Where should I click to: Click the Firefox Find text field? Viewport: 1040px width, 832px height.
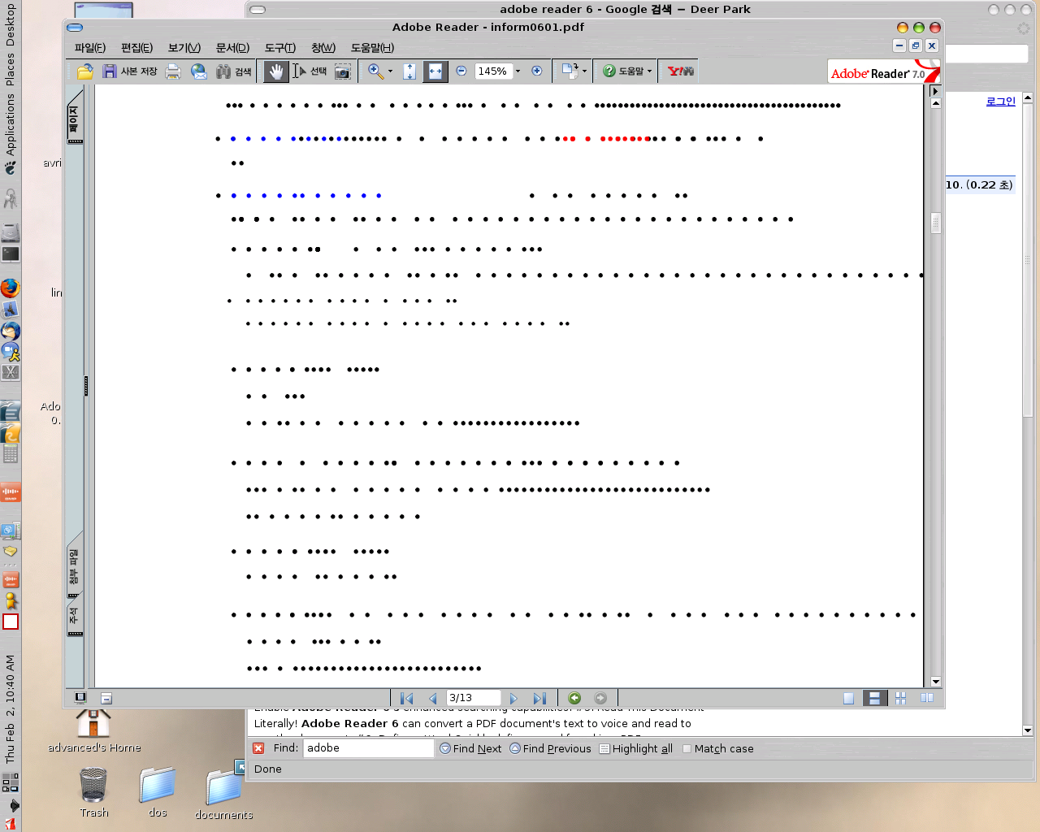368,748
